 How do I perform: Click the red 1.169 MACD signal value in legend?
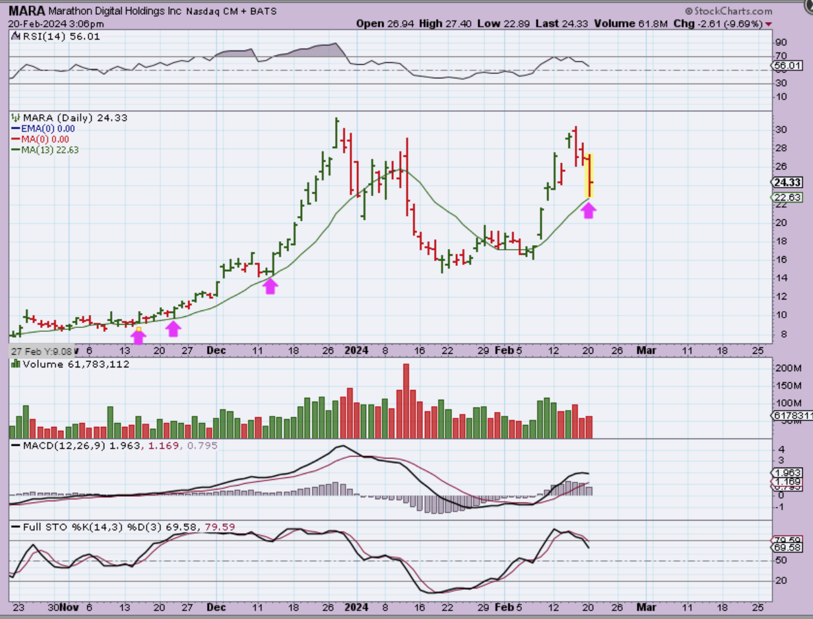pos(164,446)
